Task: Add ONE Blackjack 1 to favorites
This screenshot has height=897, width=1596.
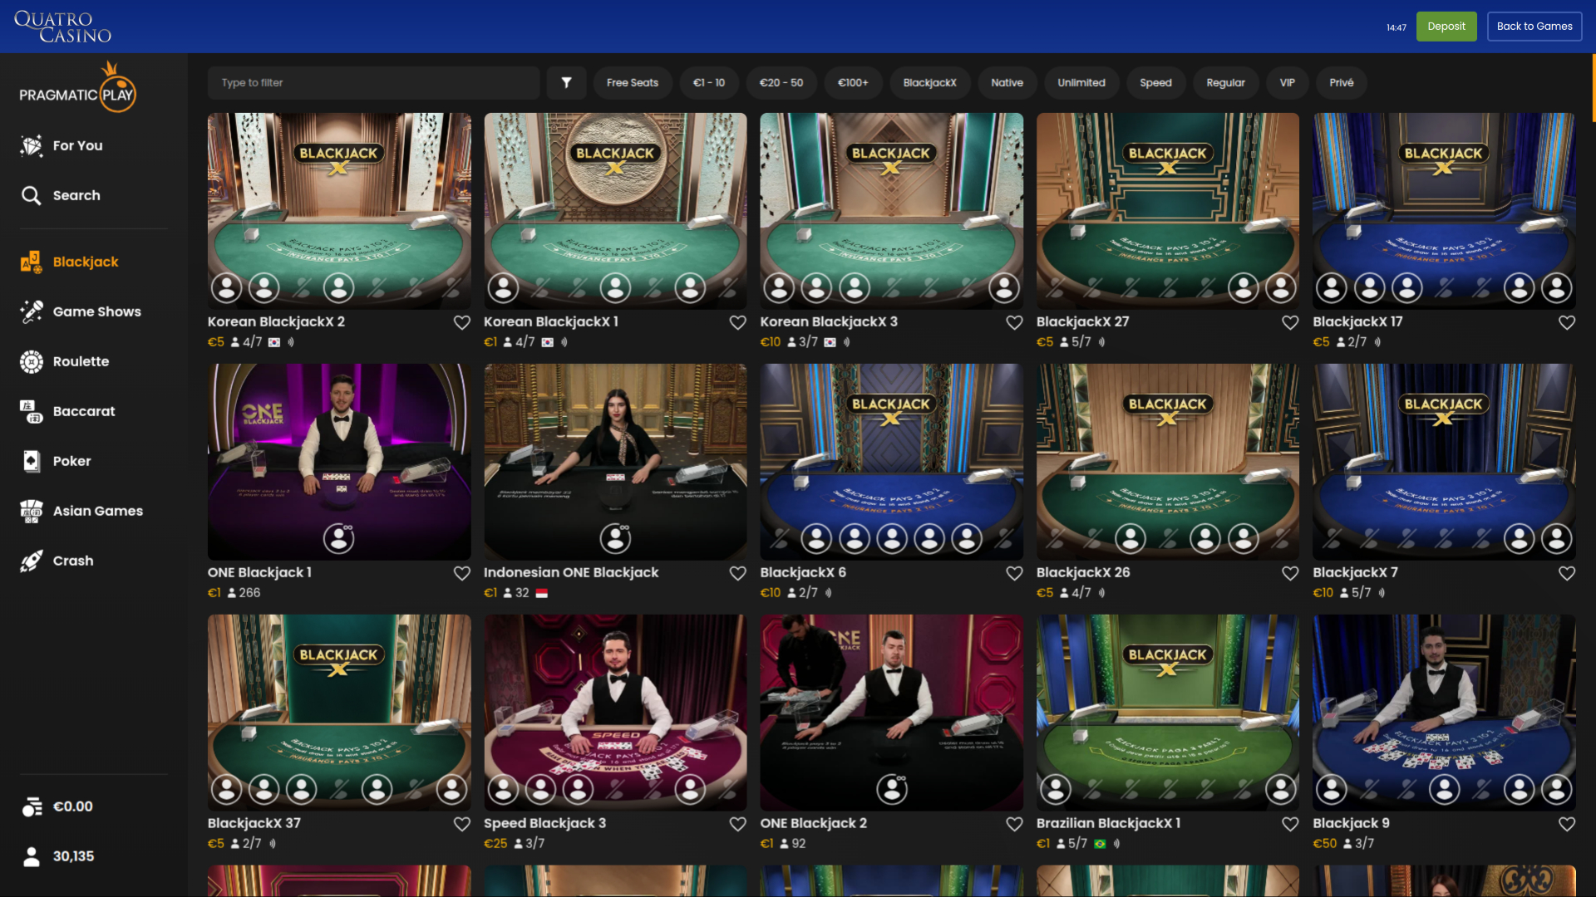Action: click(x=462, y=573)
